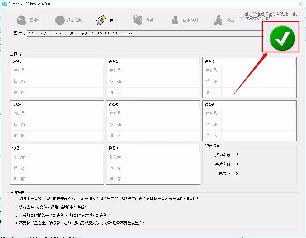Select the 设备8 device panel
Screen dimensions: 306x238
pyautogui.click(x=153, y=164)
